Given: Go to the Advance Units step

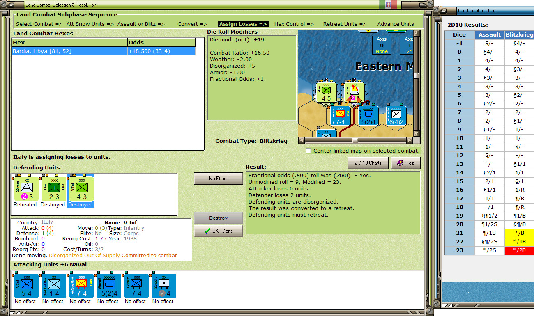Looking at the screenshot, I should coord(396,24).
